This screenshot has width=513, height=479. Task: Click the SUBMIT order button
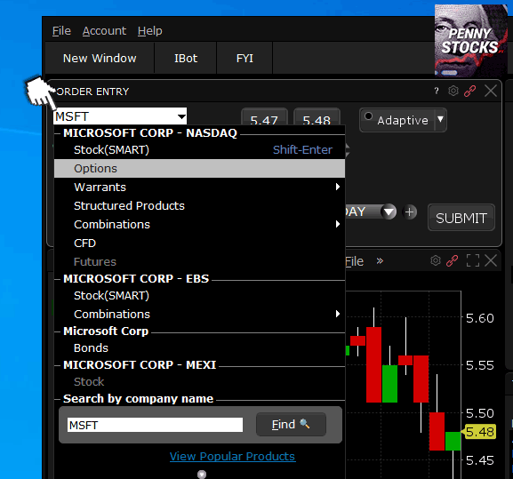(461, 218)
